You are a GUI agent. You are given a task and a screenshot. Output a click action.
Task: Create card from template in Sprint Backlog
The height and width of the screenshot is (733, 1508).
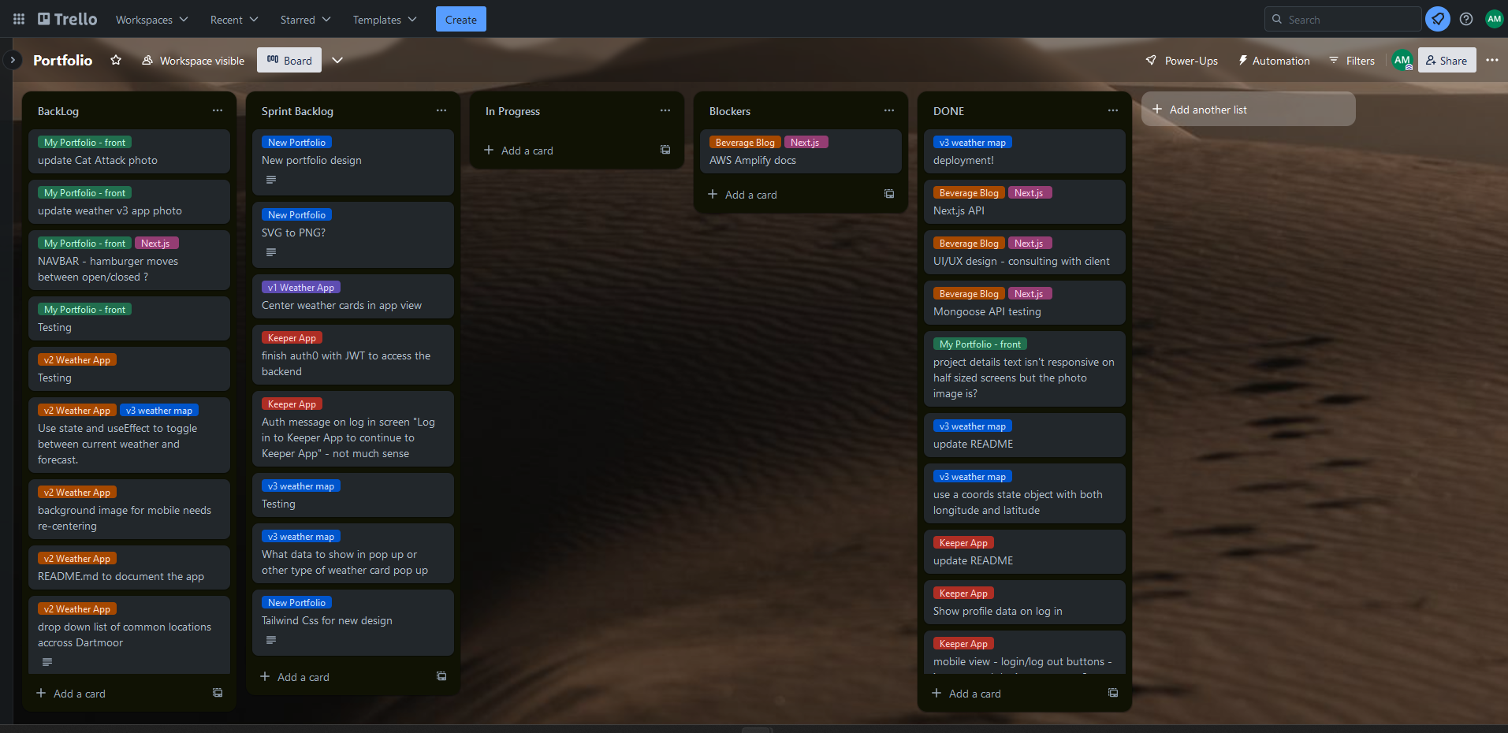click(x=441, y=676)
